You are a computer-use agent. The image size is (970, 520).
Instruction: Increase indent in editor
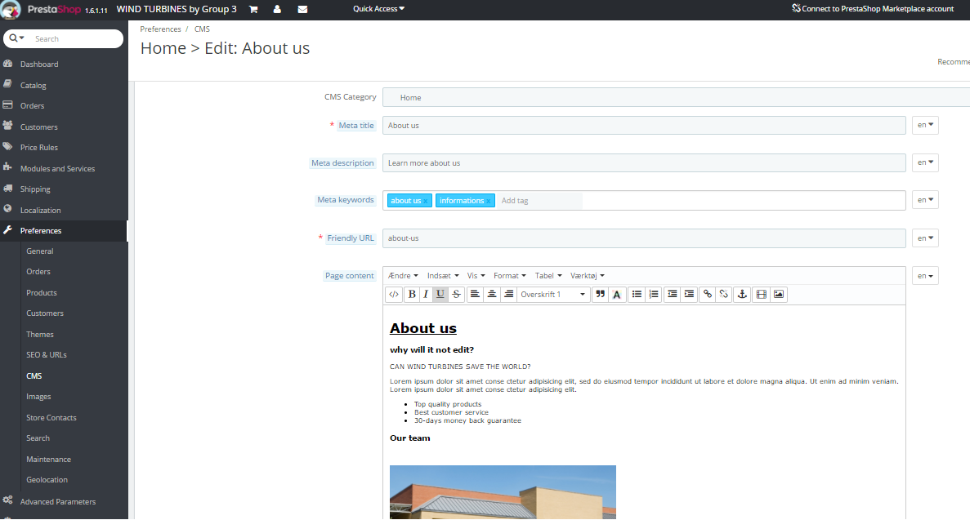point(689,295)
